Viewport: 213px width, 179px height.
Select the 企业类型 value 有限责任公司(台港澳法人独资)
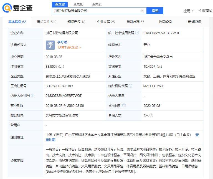coord(68,76)
